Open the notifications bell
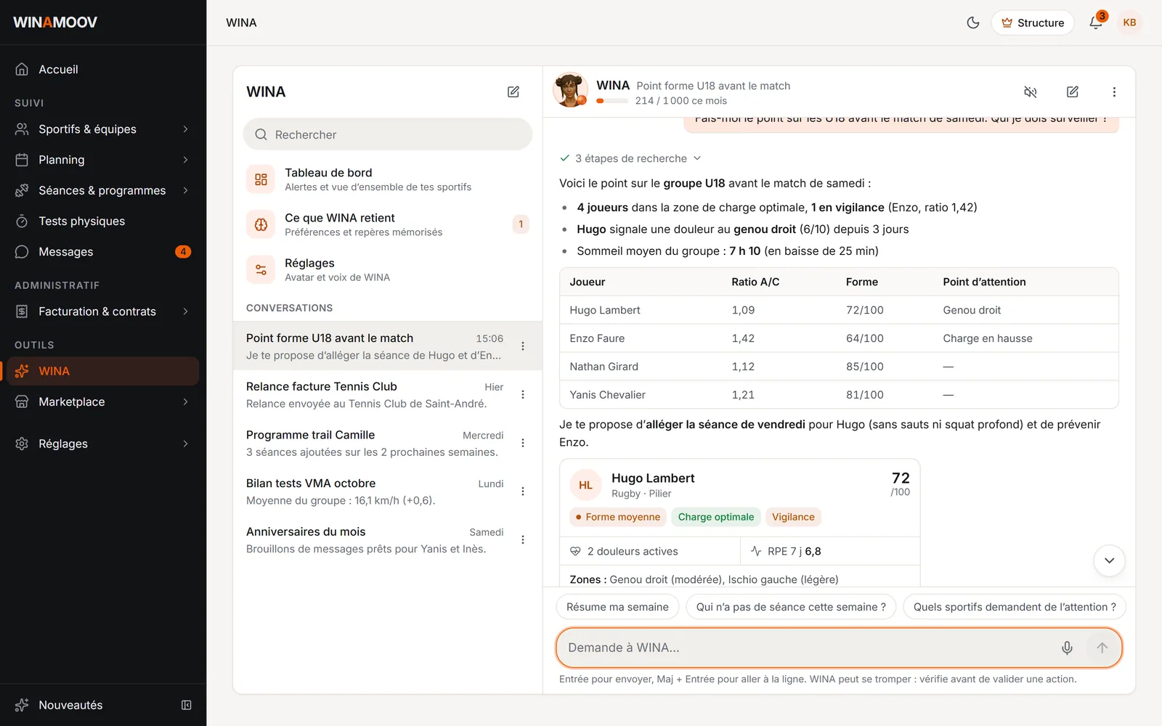Viewport: 1162px width, 726px height. [x=1096, y=23]
